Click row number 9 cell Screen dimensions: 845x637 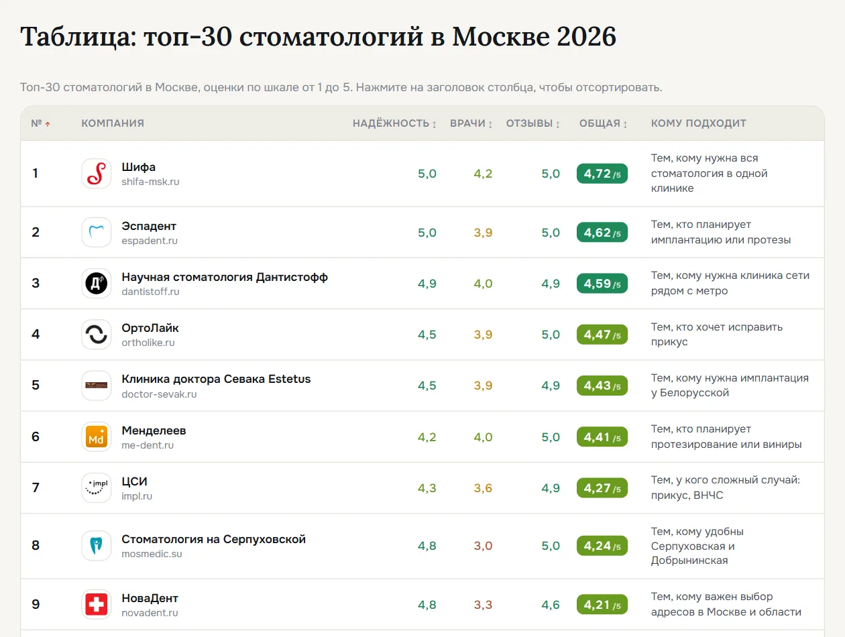coord(36,605)
